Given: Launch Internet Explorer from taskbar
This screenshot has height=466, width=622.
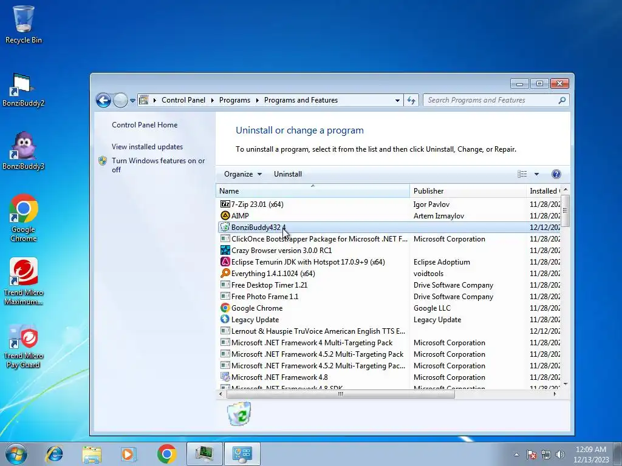Looking at the screenshot, I should [54, 454].
